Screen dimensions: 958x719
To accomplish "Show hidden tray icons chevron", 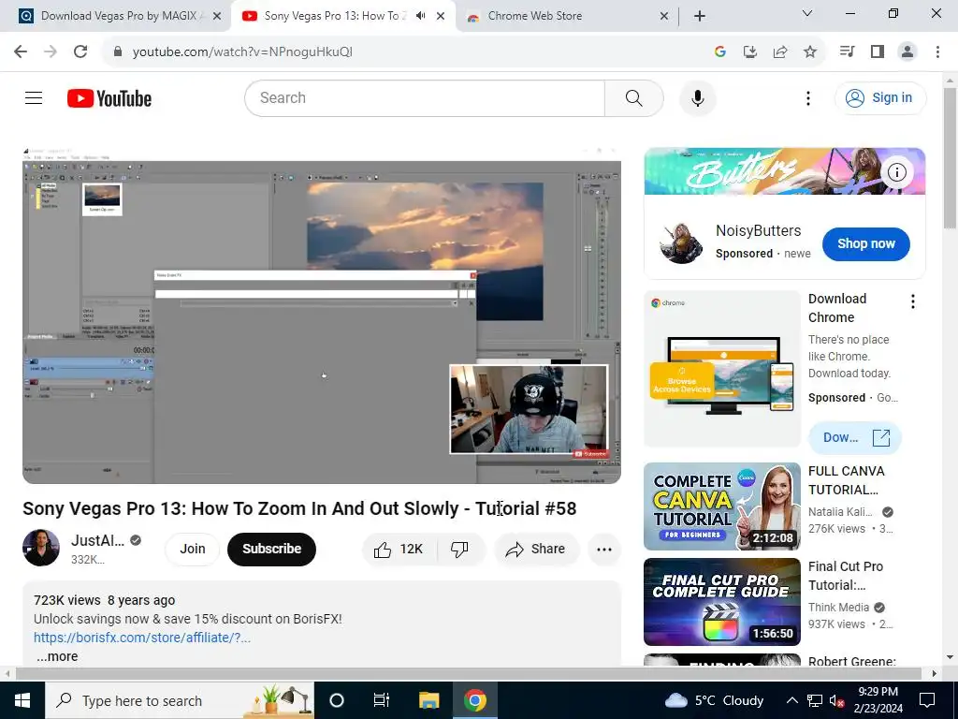I will pyautogui.click(x=791, y=700).
